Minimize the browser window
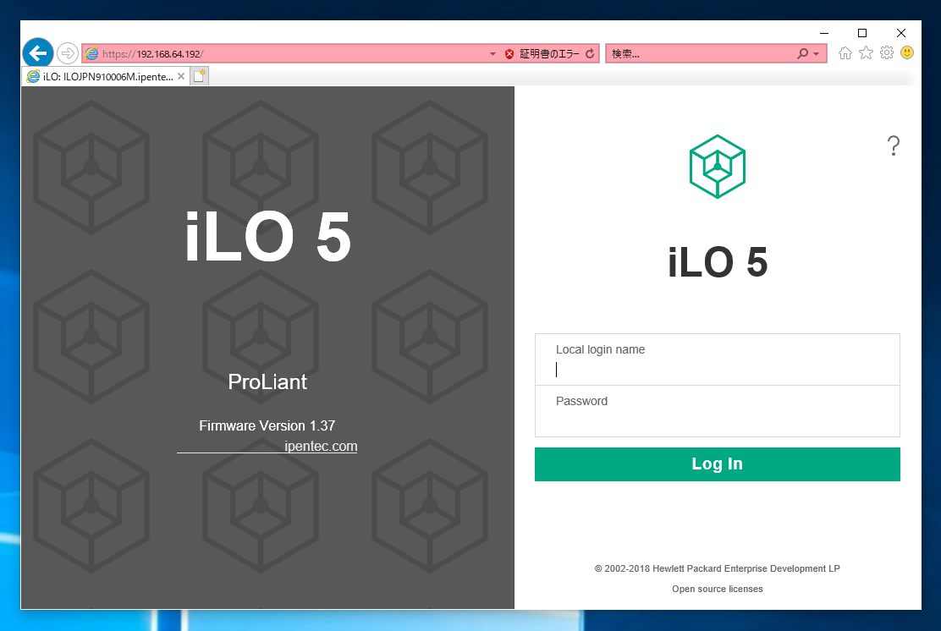This screenshot has width=941, height=631. [824, 33]
